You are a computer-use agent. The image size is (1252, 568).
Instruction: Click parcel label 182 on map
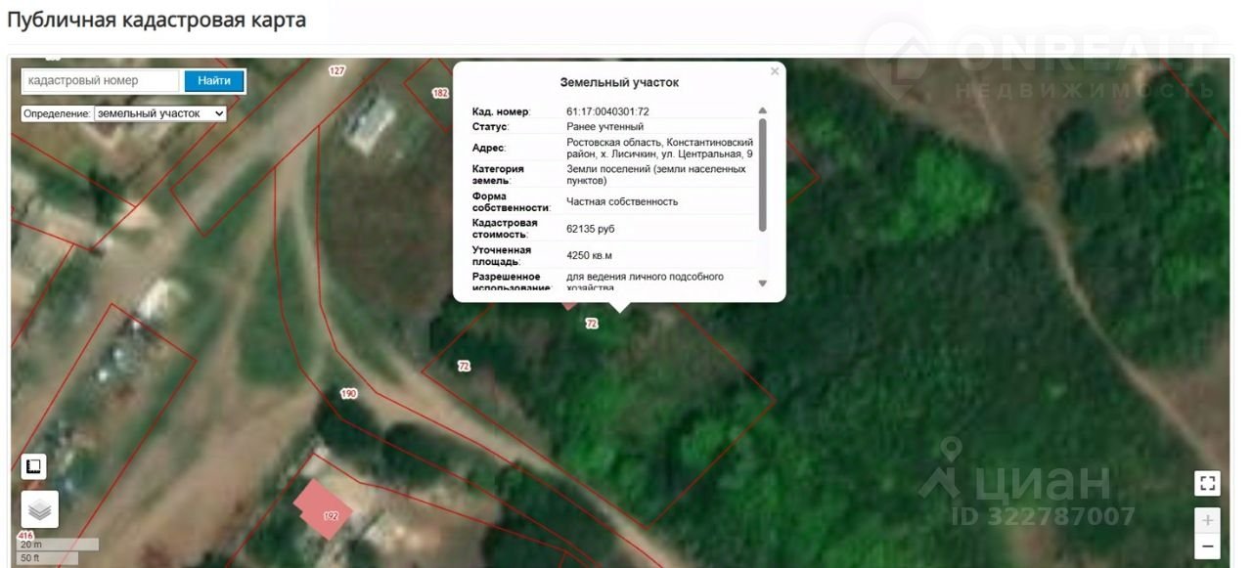pos(440,93)
